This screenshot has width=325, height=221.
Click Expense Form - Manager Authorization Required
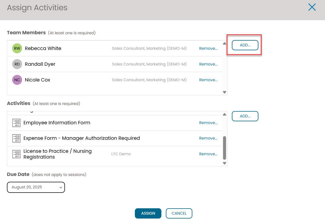82,138
